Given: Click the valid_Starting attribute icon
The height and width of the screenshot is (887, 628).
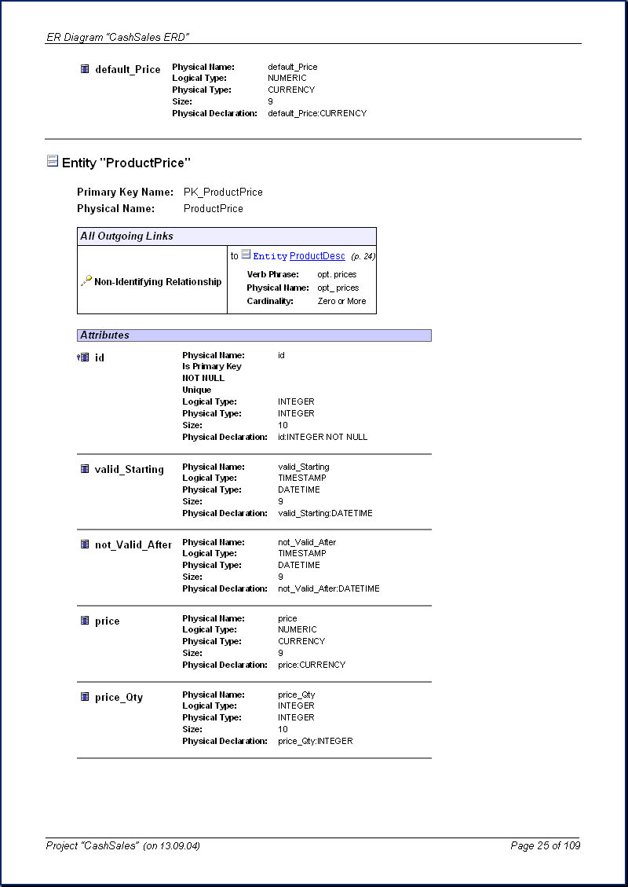Looking at the screenshot, I should (85, 469).
